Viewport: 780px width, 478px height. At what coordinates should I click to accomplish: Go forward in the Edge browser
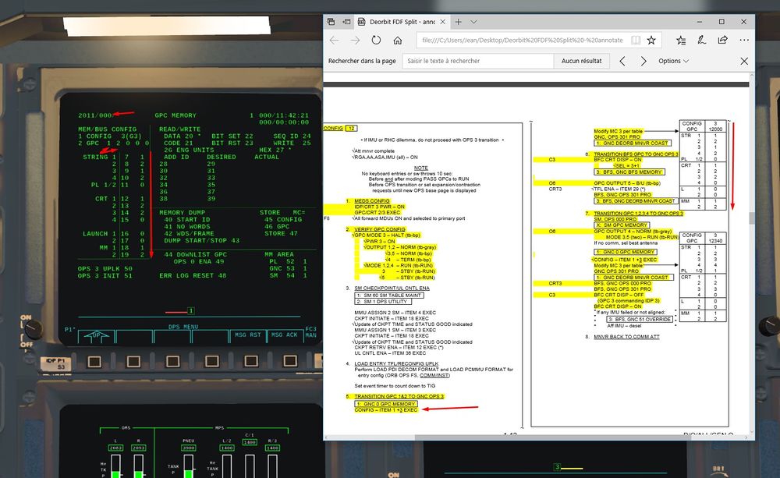[x=355, y=41]
